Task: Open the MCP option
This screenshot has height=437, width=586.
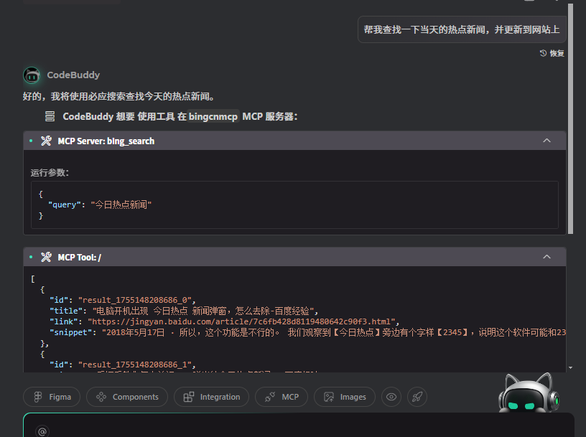Action: [x=282, y=397]
